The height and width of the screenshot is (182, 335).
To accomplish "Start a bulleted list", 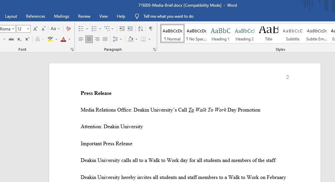I will pos(81,29).
